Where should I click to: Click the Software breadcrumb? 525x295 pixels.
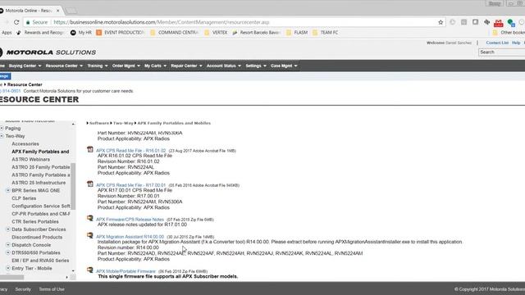coord(99,123)
